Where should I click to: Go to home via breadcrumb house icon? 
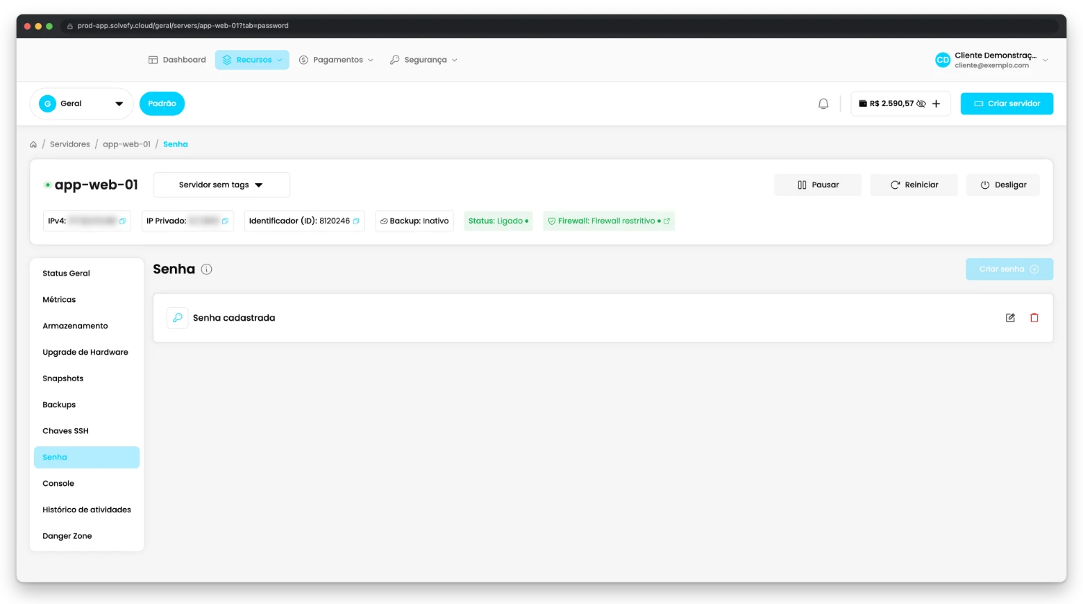click(33, 144)
